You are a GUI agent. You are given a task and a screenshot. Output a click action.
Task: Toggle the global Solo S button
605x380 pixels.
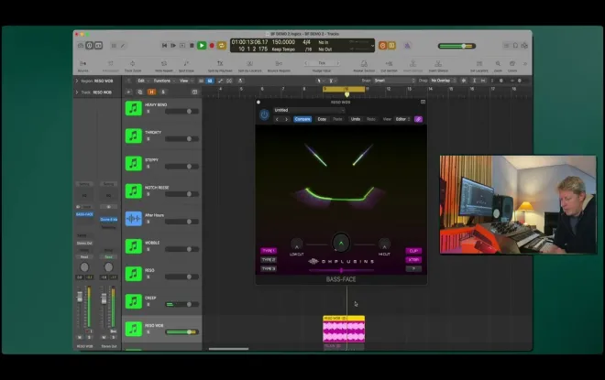[x=163, y=92]
